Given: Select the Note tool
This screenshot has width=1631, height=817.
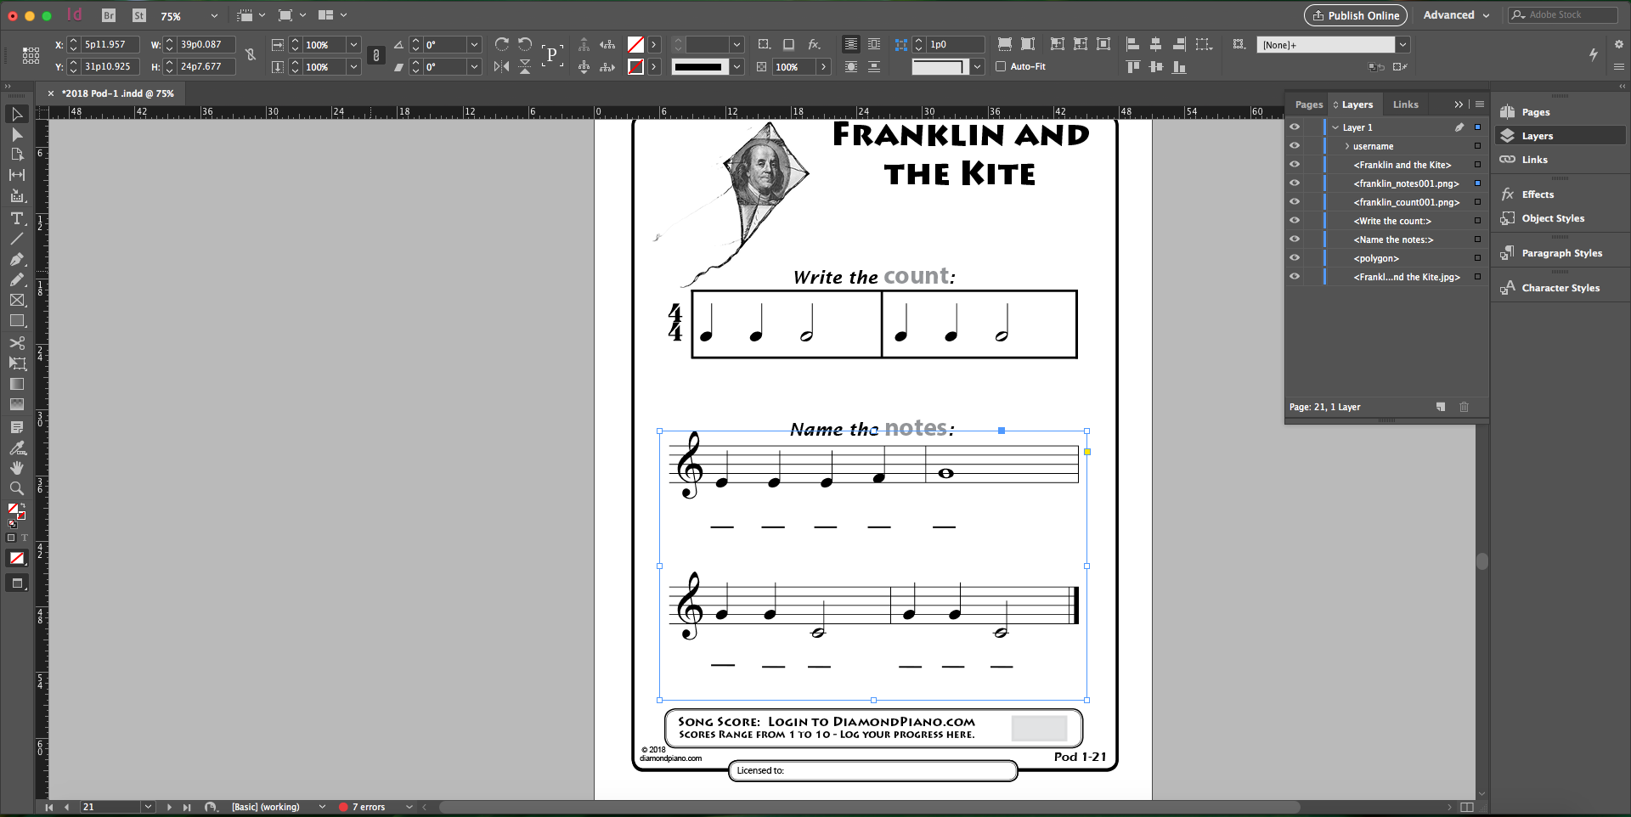Looking at the screenshot, I should point(17,427).
